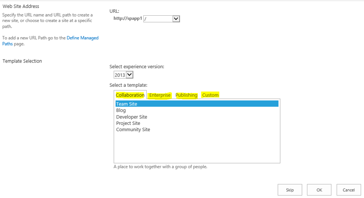Screen dimensions: 364x198
Task: Click the template description text below list
Action: pos(160,167)
